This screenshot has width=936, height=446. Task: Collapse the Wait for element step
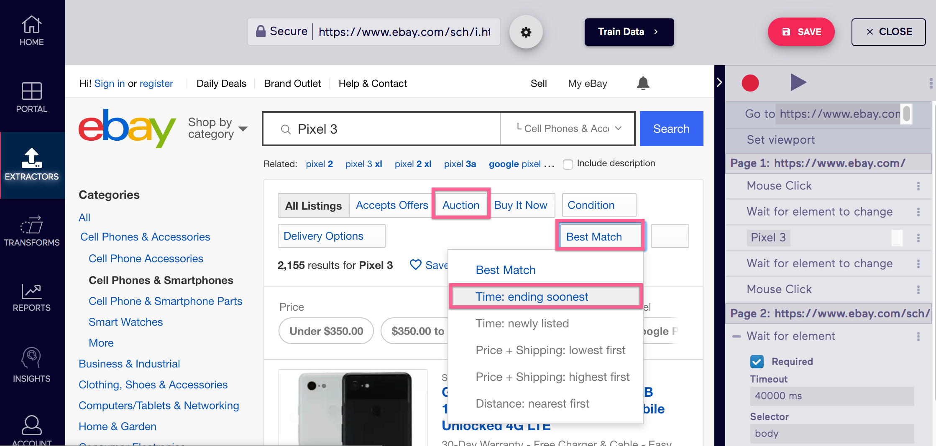(736, 336)
